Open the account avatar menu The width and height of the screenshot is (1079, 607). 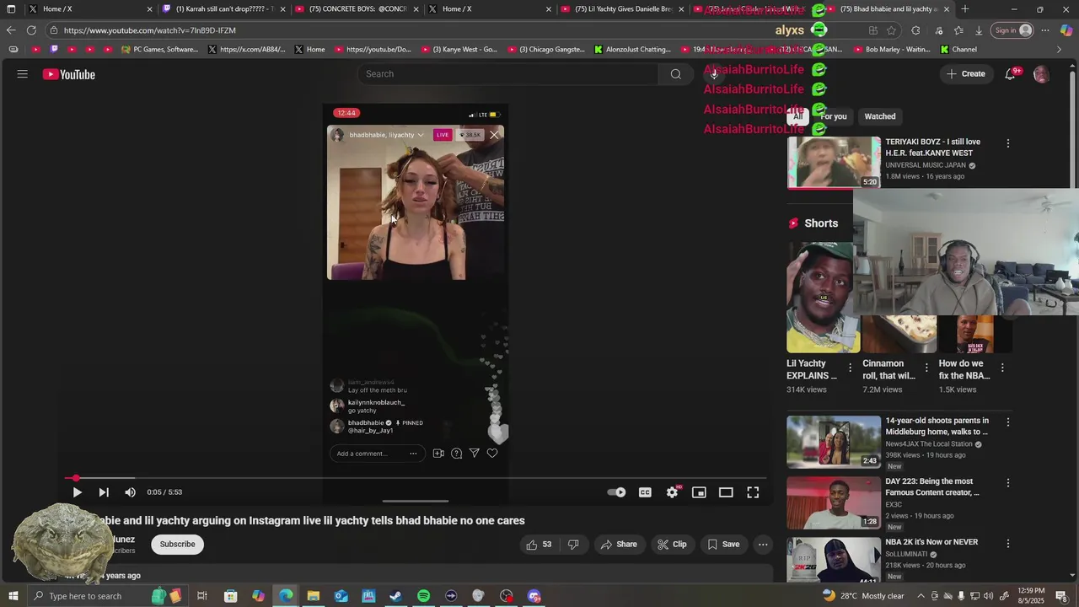tap(1041, 74)
